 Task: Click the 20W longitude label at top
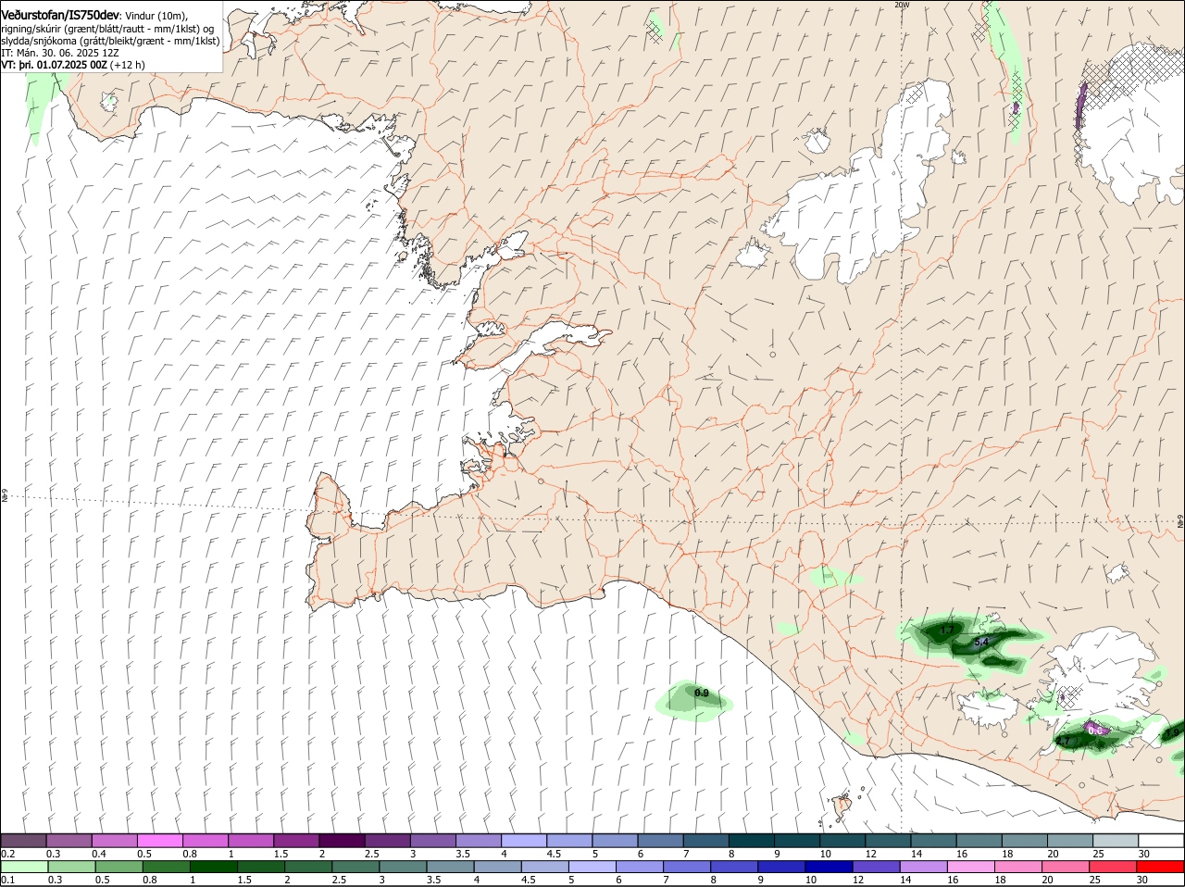click(x=902, y=5)
